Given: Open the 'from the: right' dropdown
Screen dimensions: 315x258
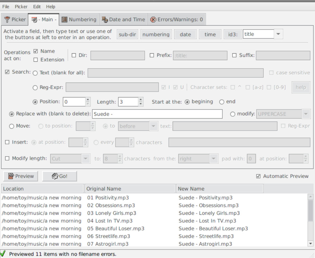Looking at the screenshot, I should tap(214, 159).
